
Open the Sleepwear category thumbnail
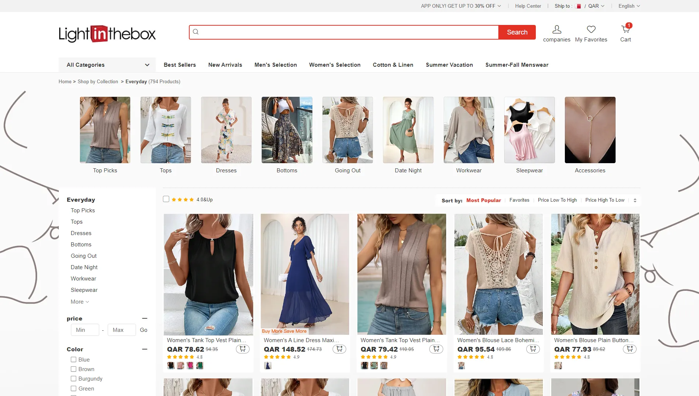530,130
